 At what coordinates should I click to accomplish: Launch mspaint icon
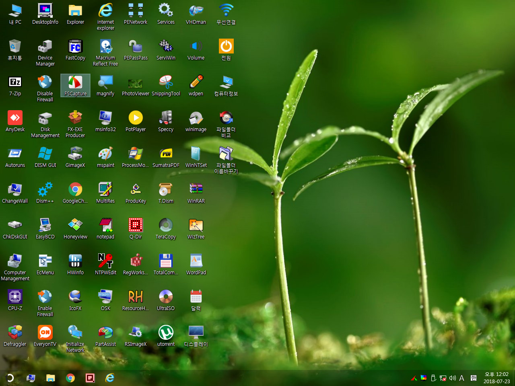(x=105, y=157)
